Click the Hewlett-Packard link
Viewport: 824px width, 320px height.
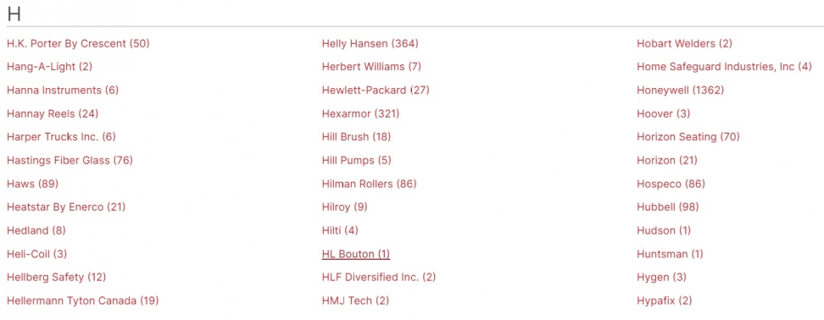point(376,91)
